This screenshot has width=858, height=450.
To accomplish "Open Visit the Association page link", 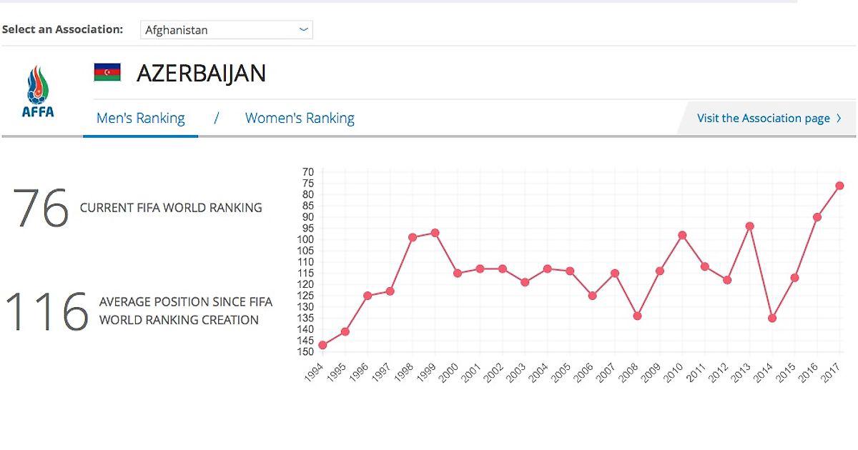I will click(x=763, y=119).
